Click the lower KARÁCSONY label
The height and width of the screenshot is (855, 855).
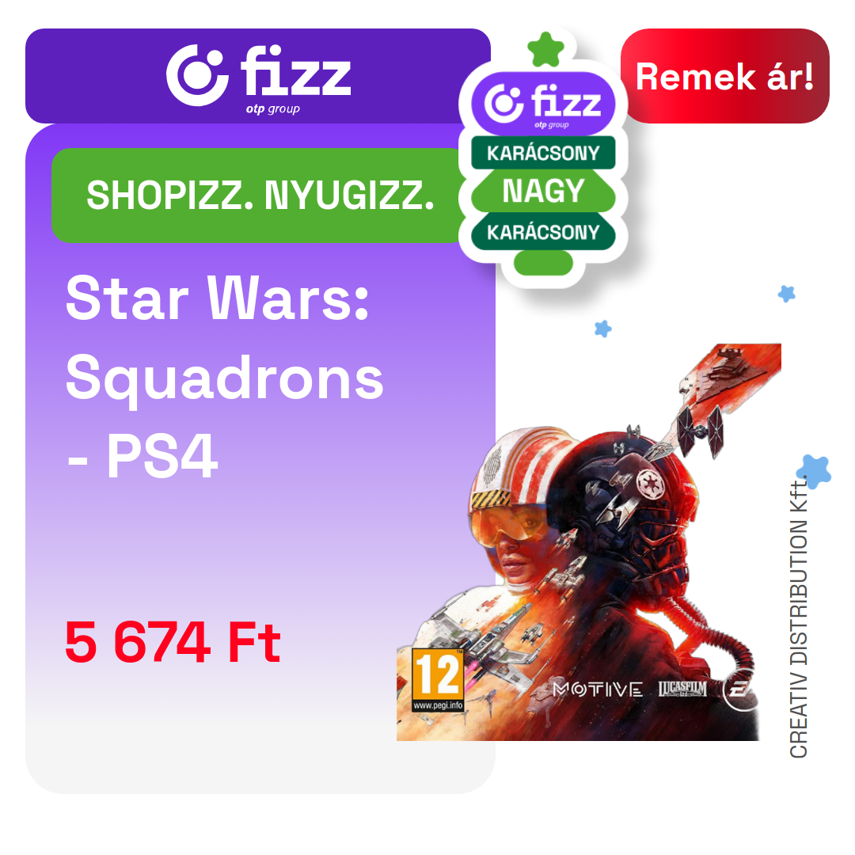tap(543, 232)
